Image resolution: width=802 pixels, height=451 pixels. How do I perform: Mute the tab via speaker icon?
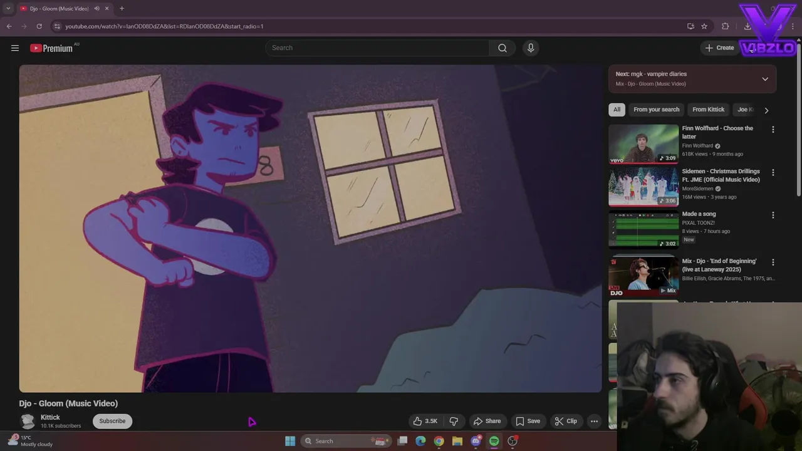tap(96, 9)
